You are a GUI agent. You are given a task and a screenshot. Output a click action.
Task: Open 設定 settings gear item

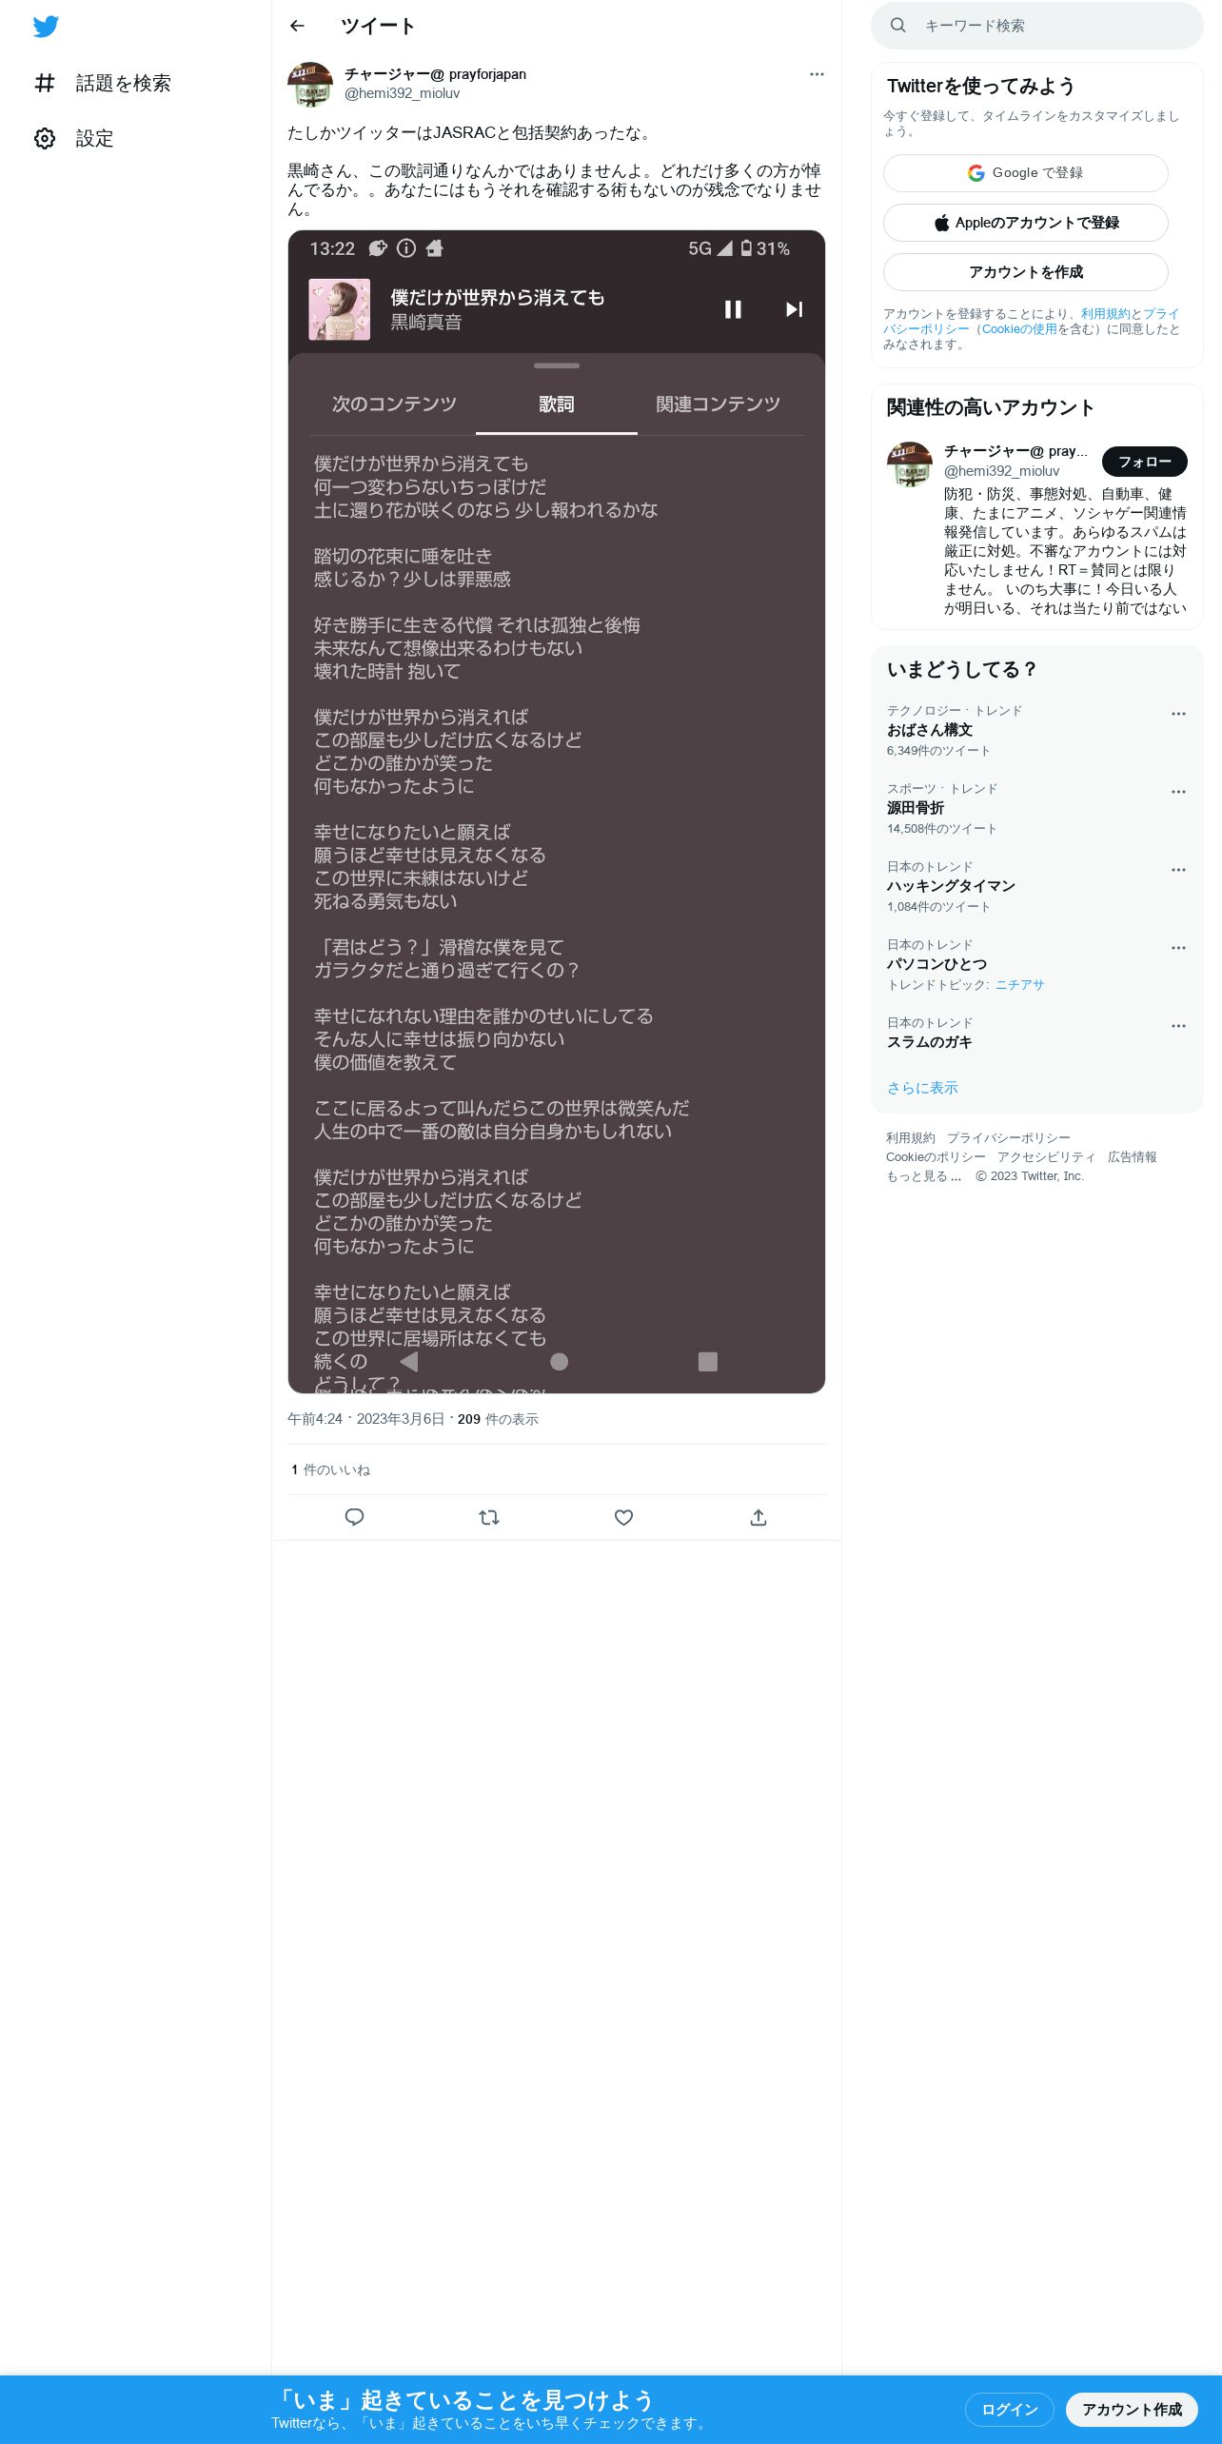tap(74, 138)
